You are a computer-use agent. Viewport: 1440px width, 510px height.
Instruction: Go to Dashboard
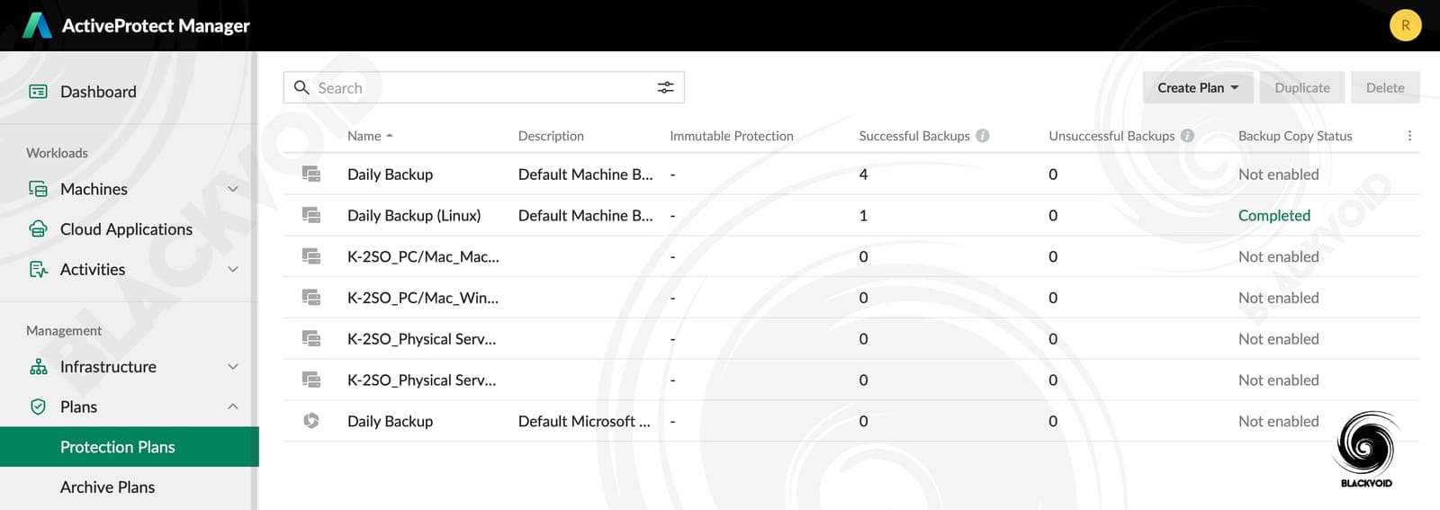98,92
